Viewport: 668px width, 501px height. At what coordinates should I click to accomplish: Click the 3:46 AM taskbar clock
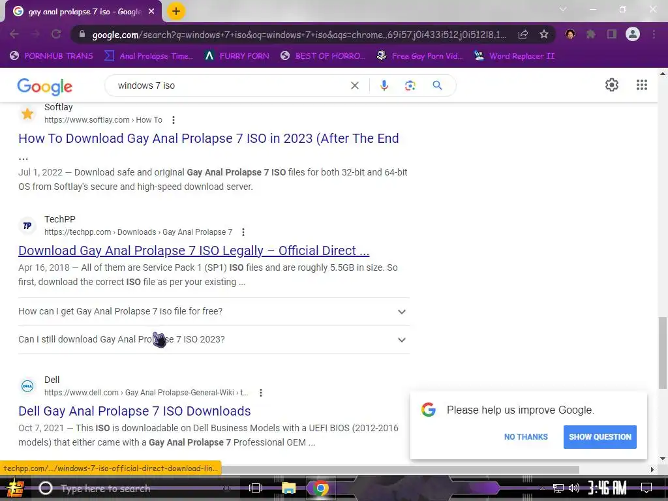(x=607, y=488)
